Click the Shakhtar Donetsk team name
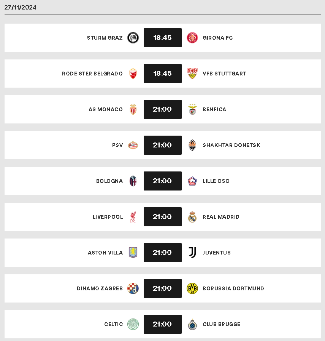 (x=231, y=145)
